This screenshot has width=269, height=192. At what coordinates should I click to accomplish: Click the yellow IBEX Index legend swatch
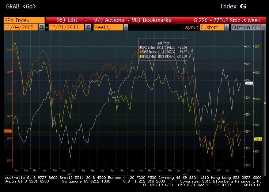(140, 56)
